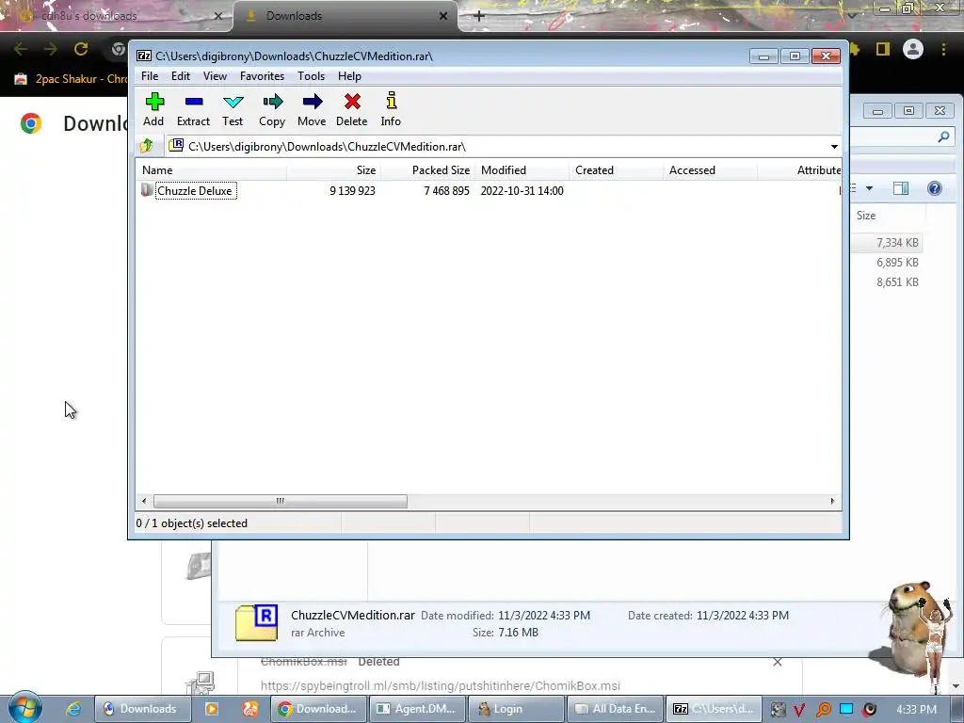This screenshot has width=964, height=723.
Task: Click the Explorer search magnifier icon
Action: (x=943, y=137)
